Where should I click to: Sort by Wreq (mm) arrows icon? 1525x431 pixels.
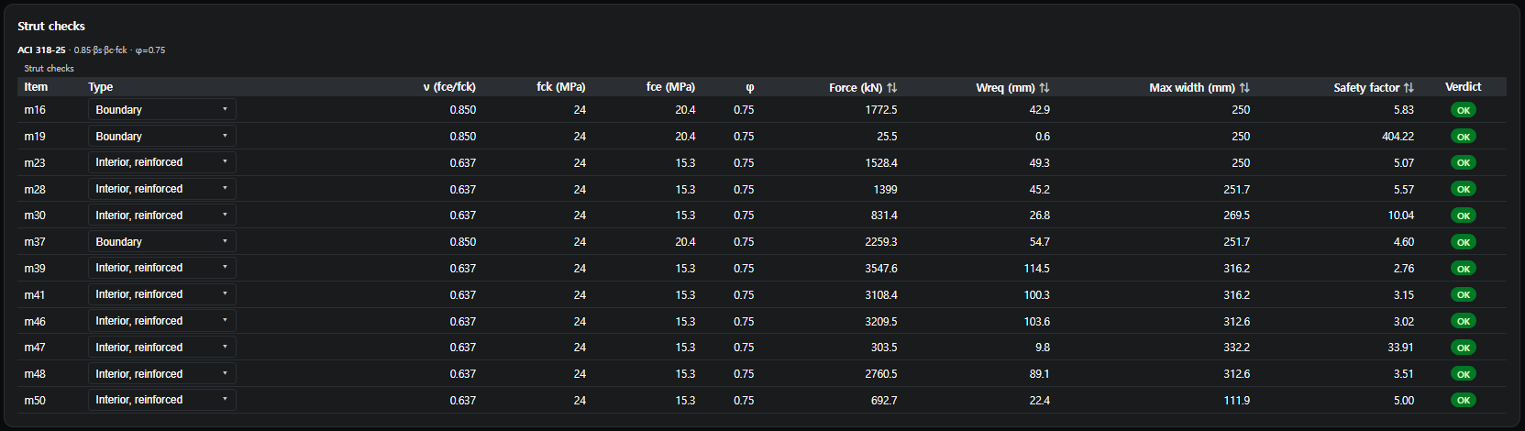[1044, 87]
